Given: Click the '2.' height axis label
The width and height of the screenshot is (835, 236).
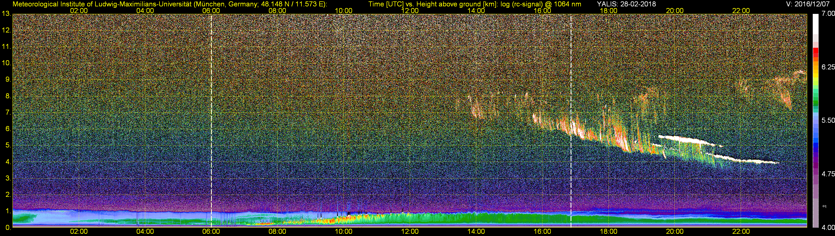Looking at the screenshot, I should pyautogui.click(x=8, y=195).
